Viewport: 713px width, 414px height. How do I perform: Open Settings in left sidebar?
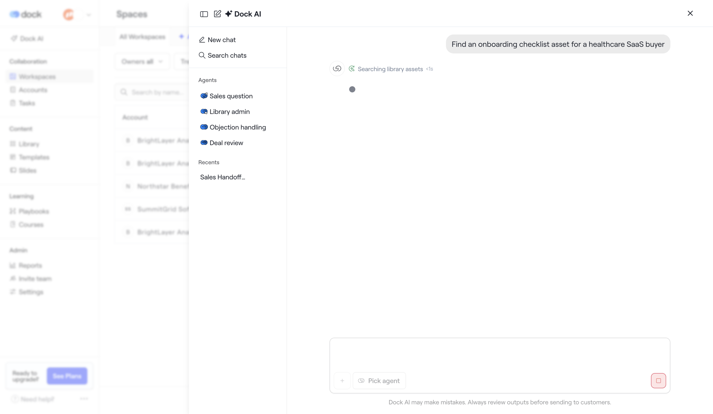click(x=31, y=292)
